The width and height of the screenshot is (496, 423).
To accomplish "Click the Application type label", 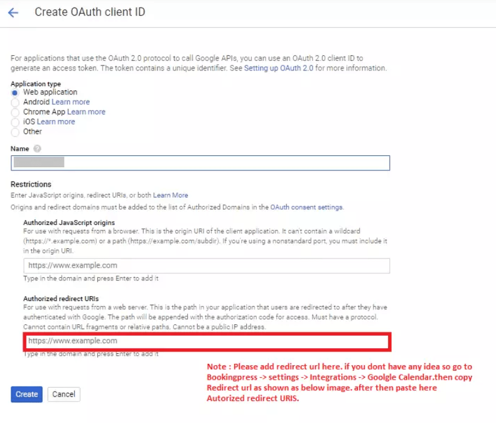I will [36, 84].
